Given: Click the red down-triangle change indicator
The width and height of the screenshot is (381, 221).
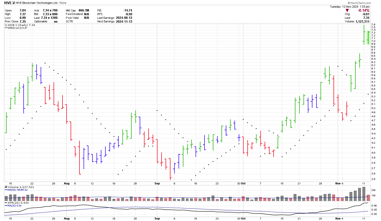Looking at the screenshot, I should (x=347, y=10).
